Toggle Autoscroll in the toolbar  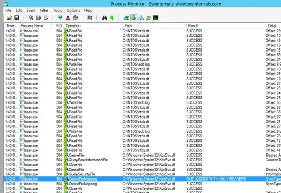click(x=39, y=18)
